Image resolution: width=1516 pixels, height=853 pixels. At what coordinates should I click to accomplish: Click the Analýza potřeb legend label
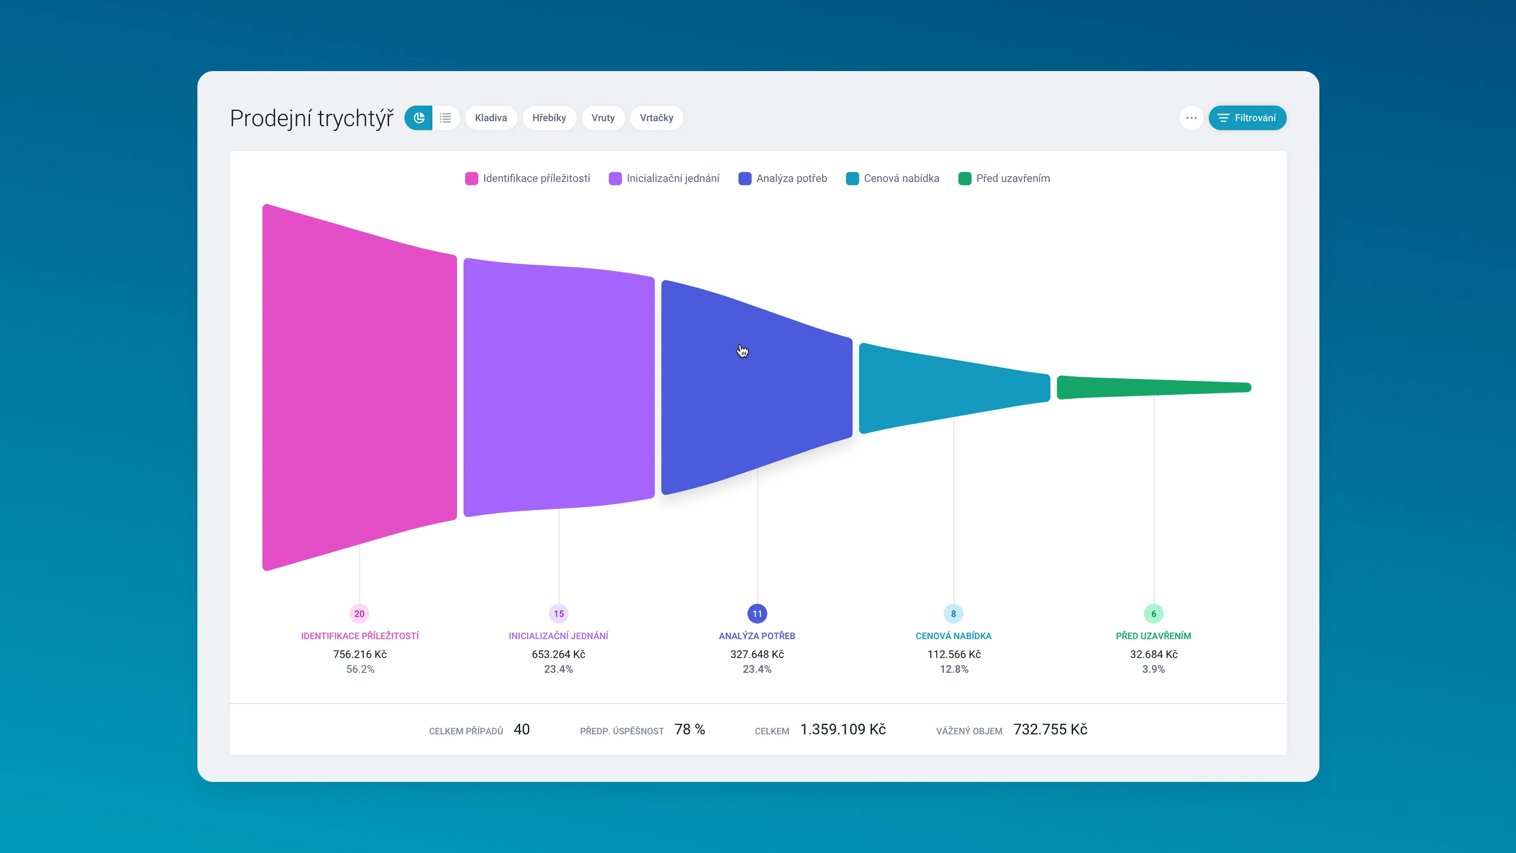point(792,178)
